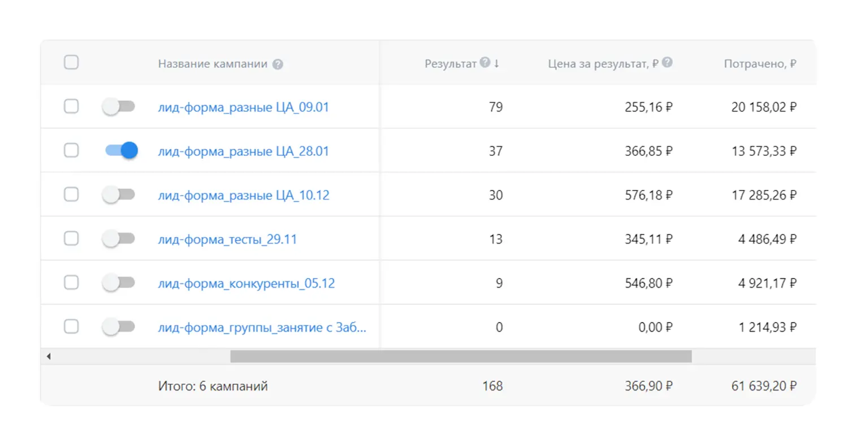848x443 pixels.
Task: Open лид-форма_конкуренты_05.12 campaign
Action: [246, 283]
